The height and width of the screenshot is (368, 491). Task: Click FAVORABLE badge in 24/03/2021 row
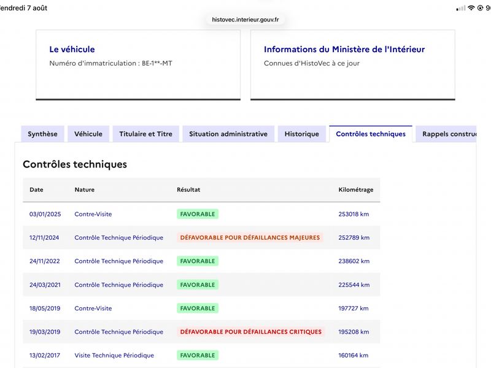coord(198,285)
